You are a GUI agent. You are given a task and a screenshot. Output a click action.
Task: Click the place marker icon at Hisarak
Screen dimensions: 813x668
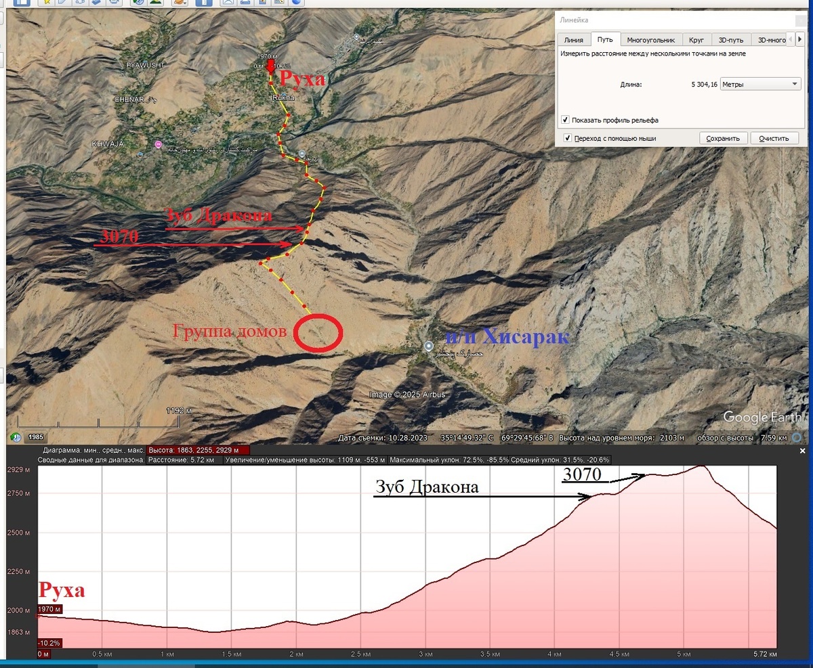(x=428, y=346)
